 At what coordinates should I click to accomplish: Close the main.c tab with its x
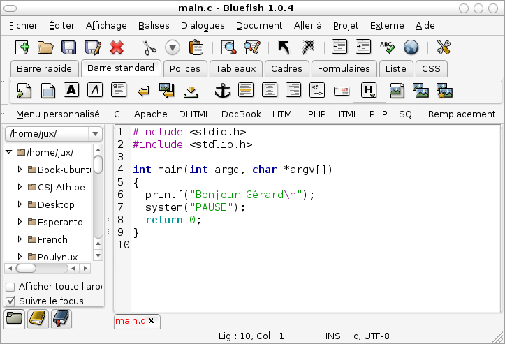[152, 320]
